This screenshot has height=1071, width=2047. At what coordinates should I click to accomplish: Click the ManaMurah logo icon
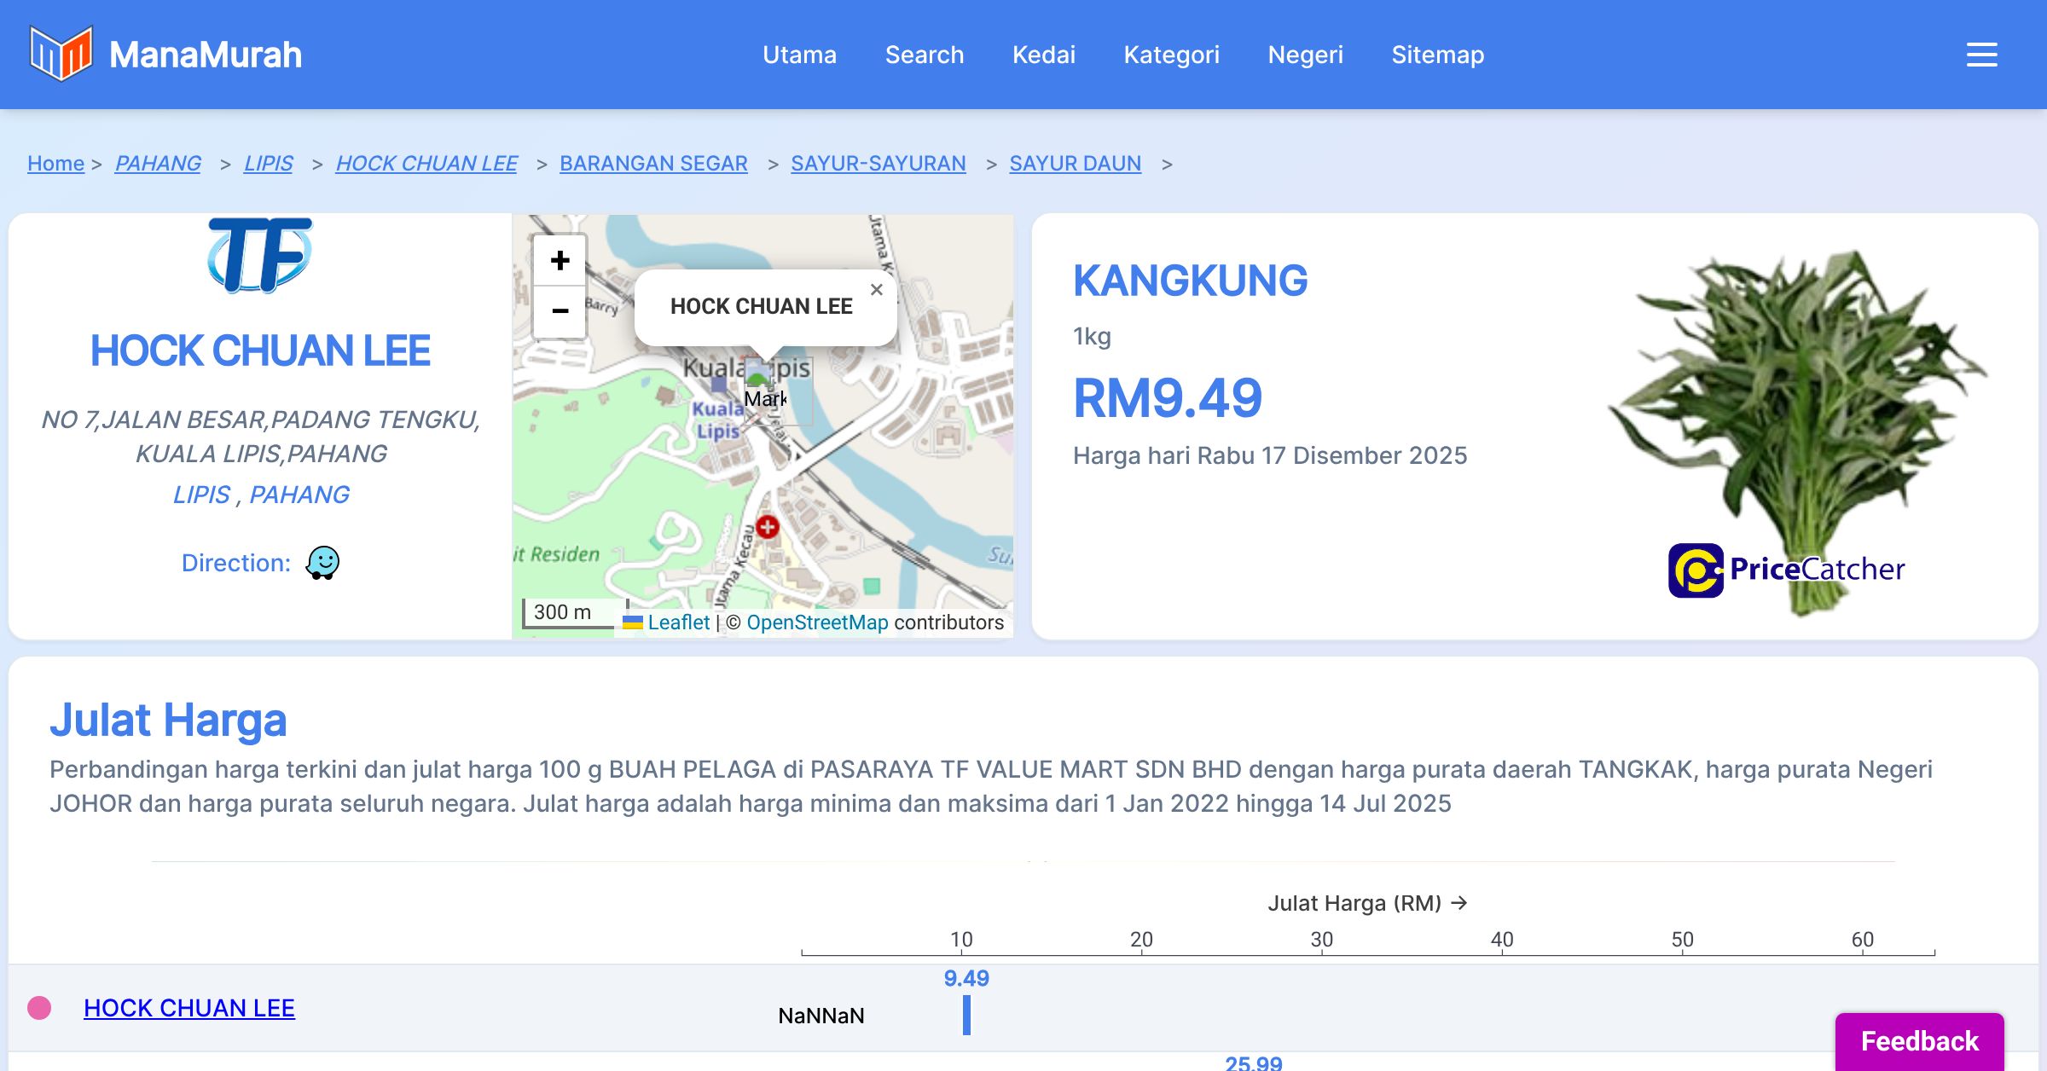(x=61, y=54)
